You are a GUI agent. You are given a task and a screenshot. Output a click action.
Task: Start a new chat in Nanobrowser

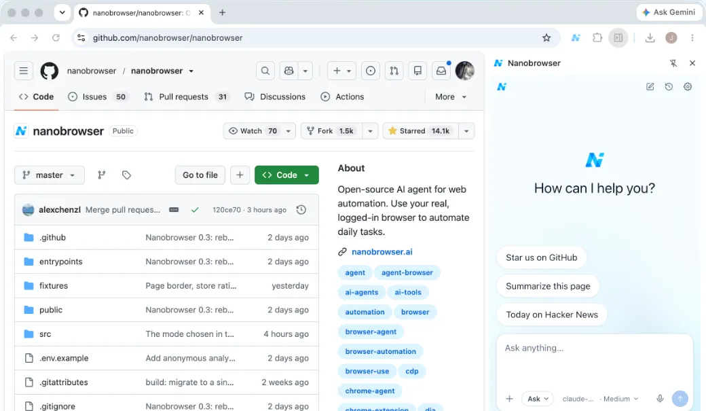click(x=650, y=86)
